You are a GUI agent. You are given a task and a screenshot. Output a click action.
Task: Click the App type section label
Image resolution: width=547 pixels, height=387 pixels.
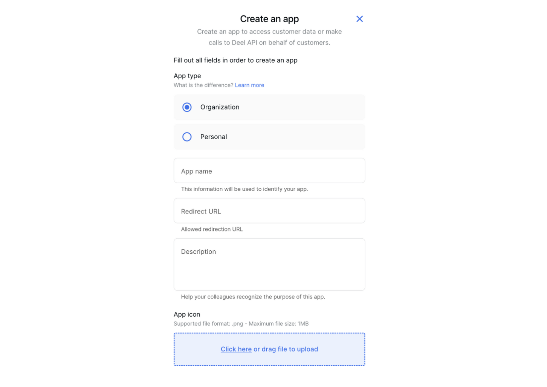pos(187,76)
